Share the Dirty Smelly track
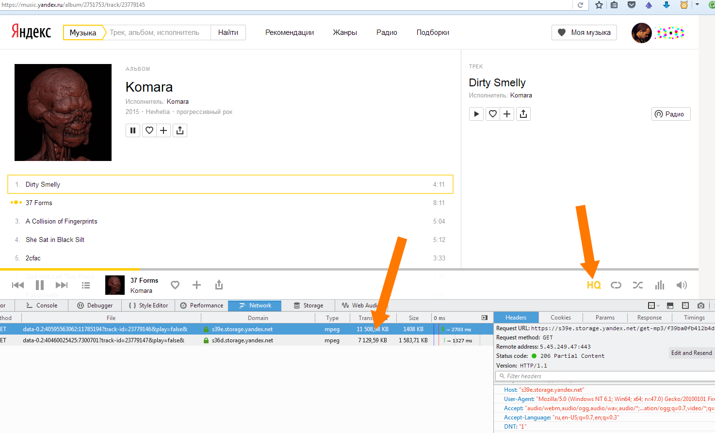Viewport: 715px width, 433px height. 523,114
